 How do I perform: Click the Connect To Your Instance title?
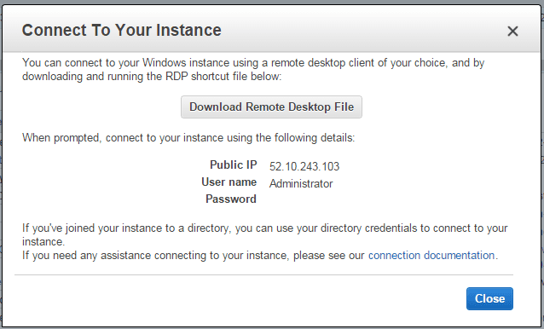tap(122, 30)
